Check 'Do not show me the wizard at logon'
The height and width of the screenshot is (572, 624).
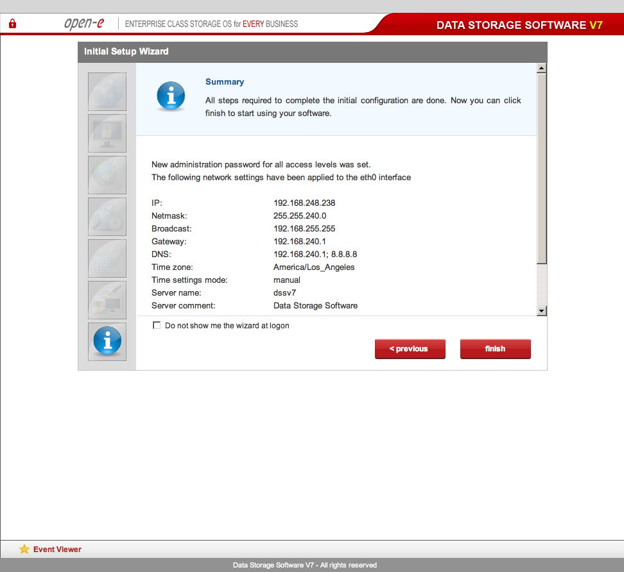click(x=157, y=325)
